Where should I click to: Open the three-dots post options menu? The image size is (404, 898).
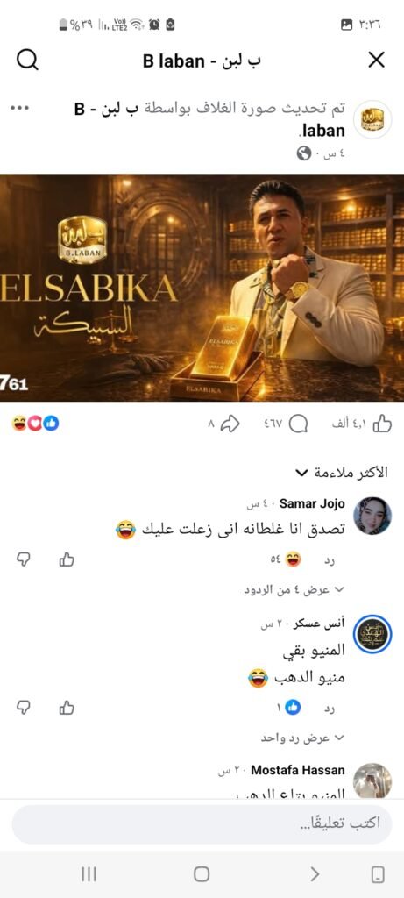coord(20,107)
